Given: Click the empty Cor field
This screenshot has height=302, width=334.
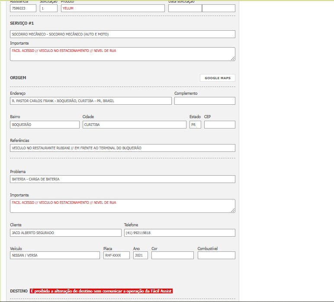Looking at the screenshot, I should tap(173, 255).
